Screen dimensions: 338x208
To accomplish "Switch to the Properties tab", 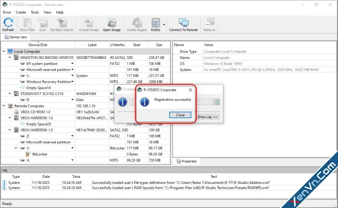I will [x=187, y=161].
